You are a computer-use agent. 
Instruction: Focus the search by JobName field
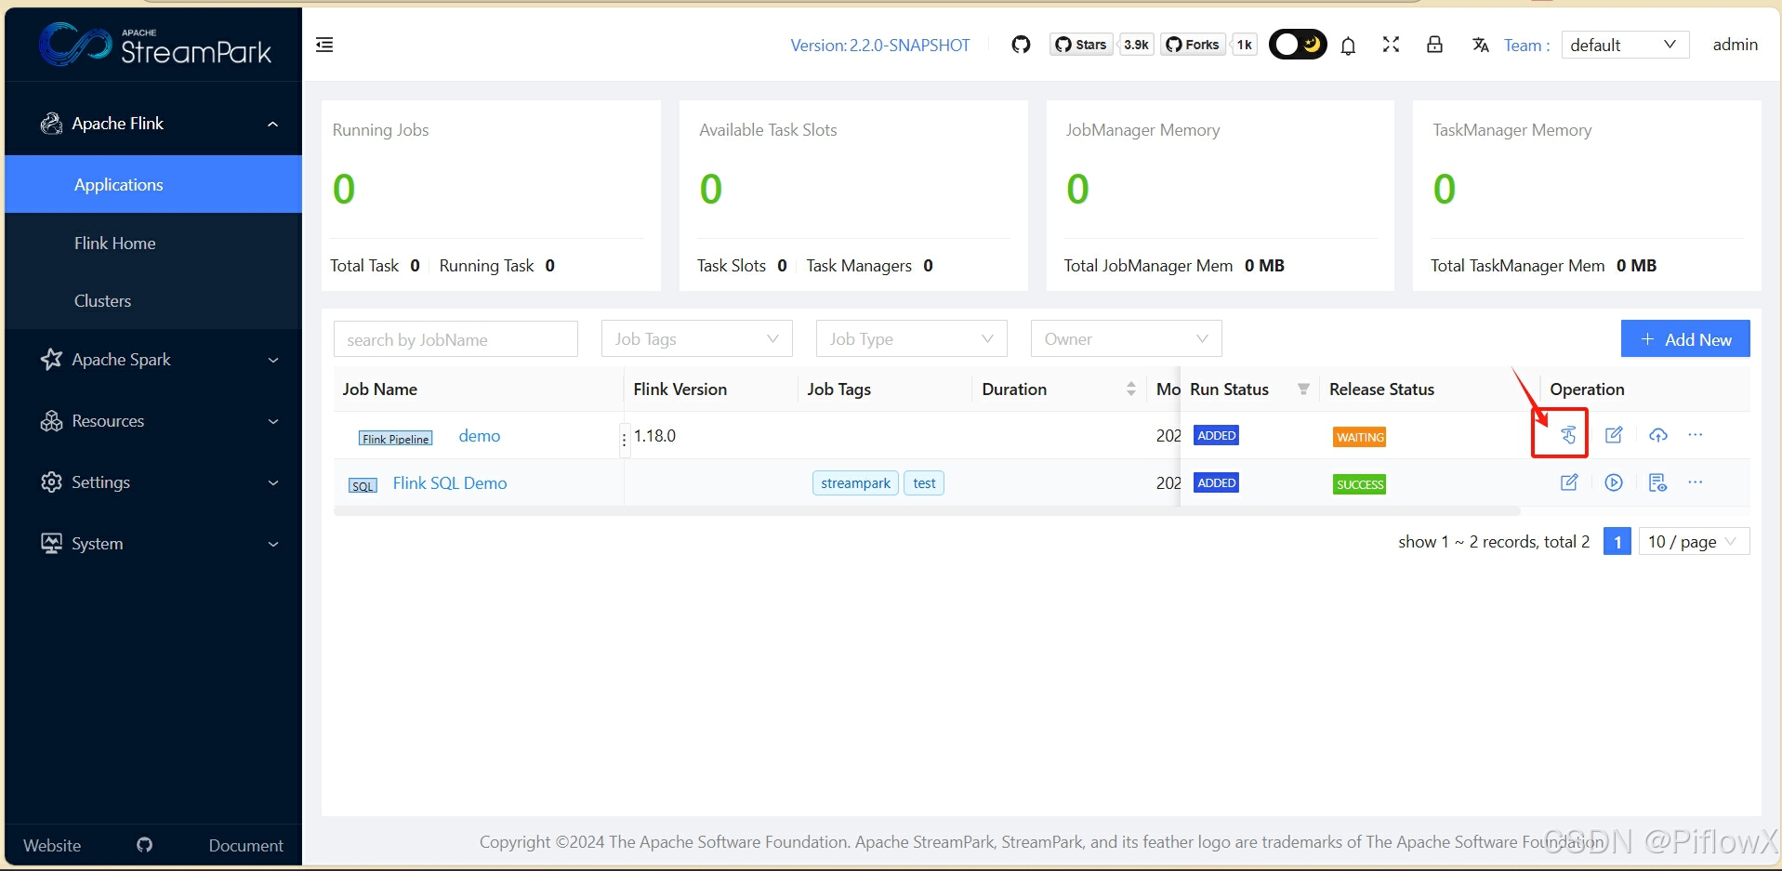point(455,339)
